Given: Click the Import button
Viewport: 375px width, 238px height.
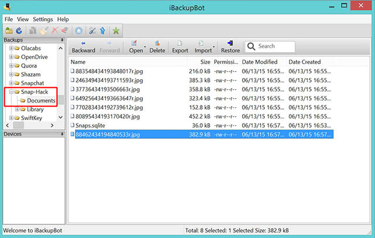Looking at the screenshot, I should click(x=203, y=47).
